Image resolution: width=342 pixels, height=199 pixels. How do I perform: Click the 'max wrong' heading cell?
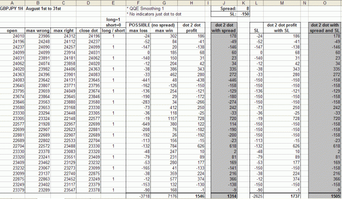point(38,31)
